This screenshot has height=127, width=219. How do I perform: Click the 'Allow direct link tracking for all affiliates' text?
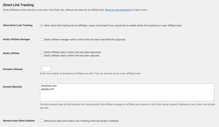pos(66,25)
